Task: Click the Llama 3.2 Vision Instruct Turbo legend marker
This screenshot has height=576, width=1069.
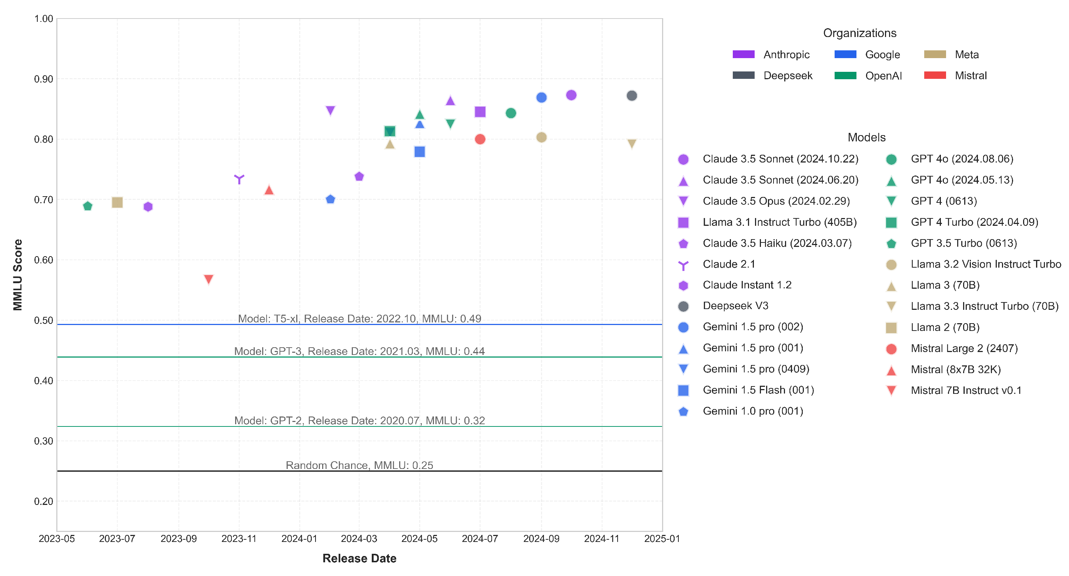Action: [x=891, y=264]
